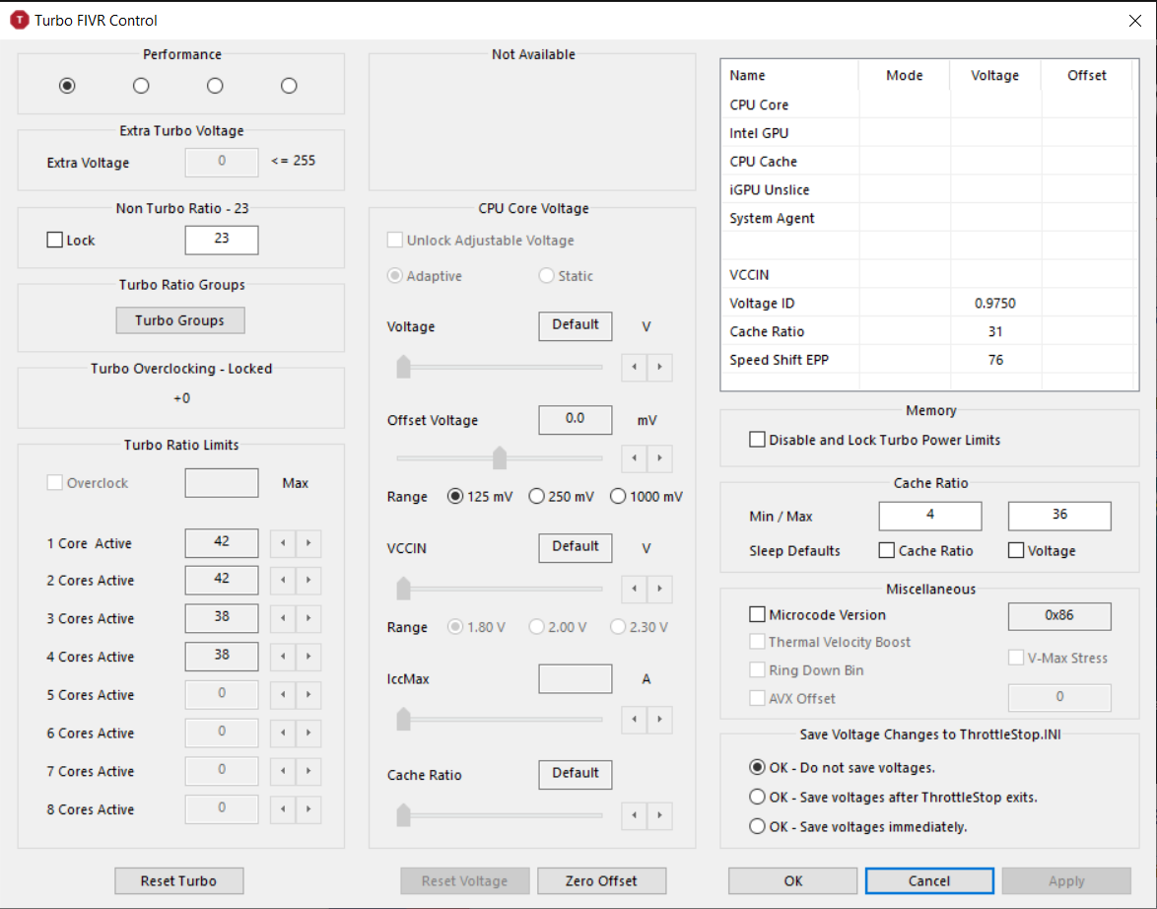Select the fourth Performance profile radio
This screenshot has height=909, width=1157.
pos(289,86)
